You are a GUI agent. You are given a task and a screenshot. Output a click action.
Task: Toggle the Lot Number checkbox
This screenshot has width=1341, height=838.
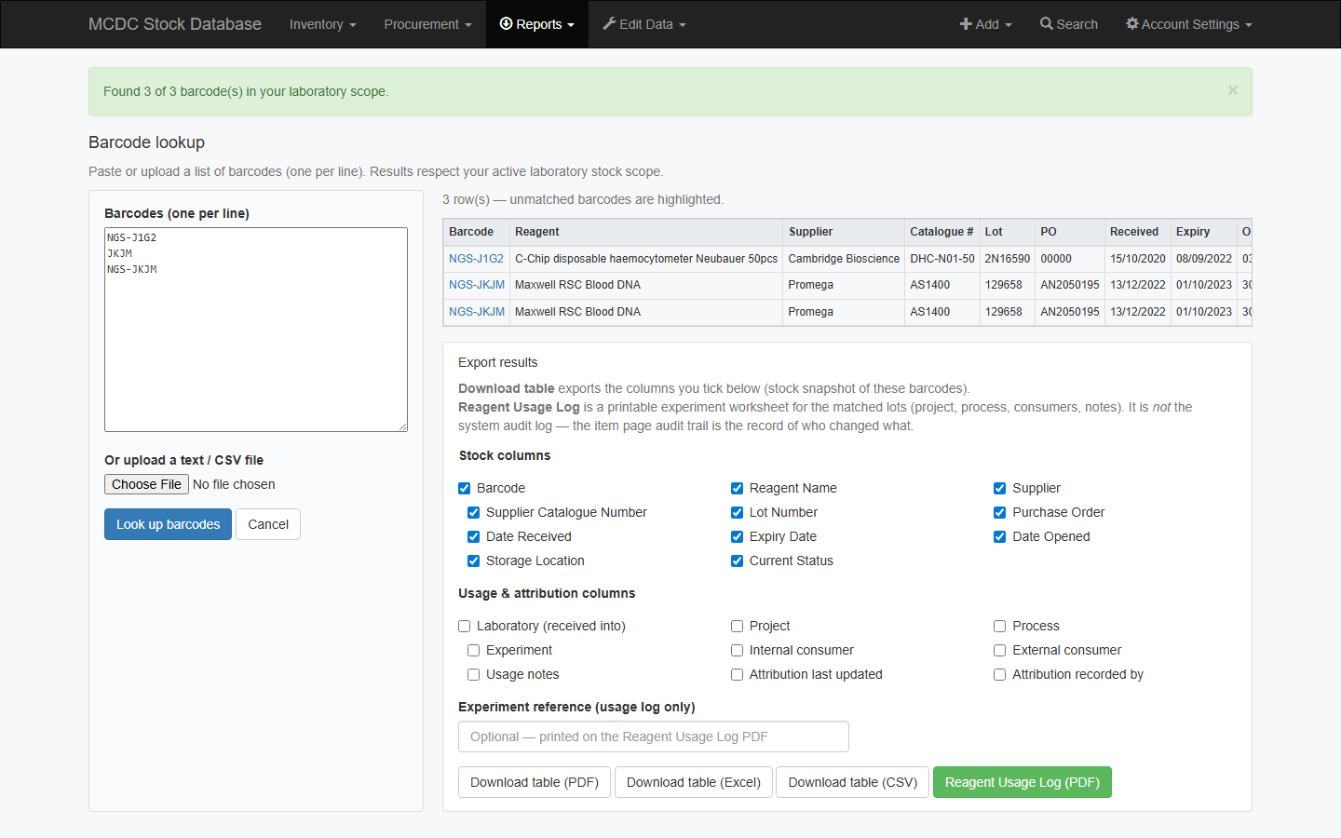[x=737, y=512]
